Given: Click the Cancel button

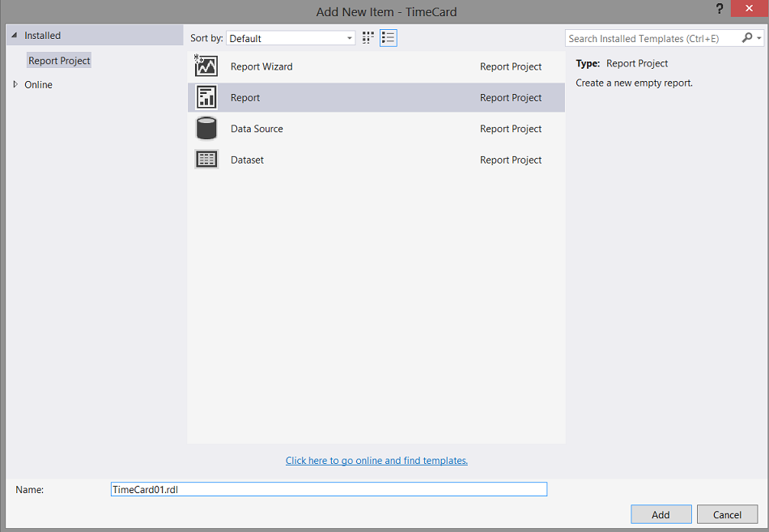Looking at the screenshot, I should pos(727,514).
